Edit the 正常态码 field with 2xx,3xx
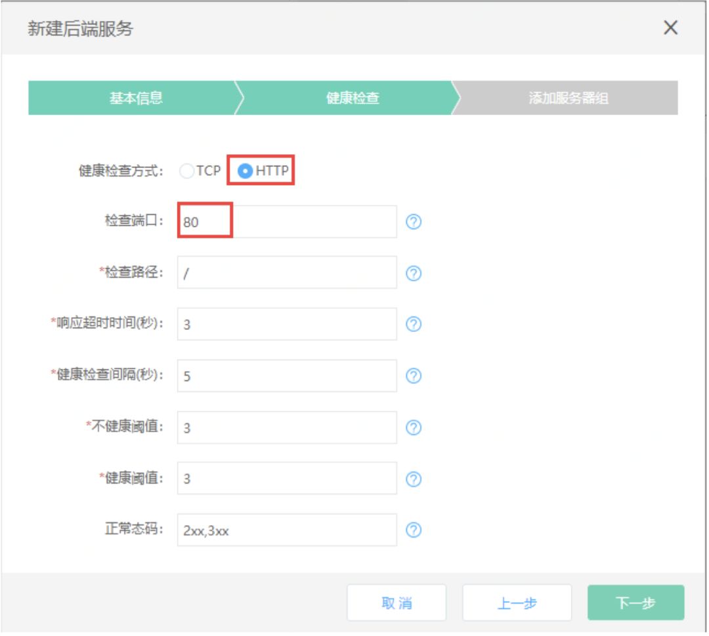The width and height of the screenshot is (709, 636). coord(287,530)
